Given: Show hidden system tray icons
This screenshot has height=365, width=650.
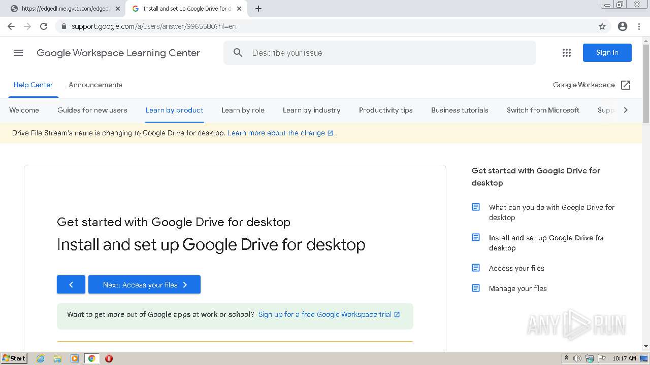Looking at the screenshot, I should (566, 358).
